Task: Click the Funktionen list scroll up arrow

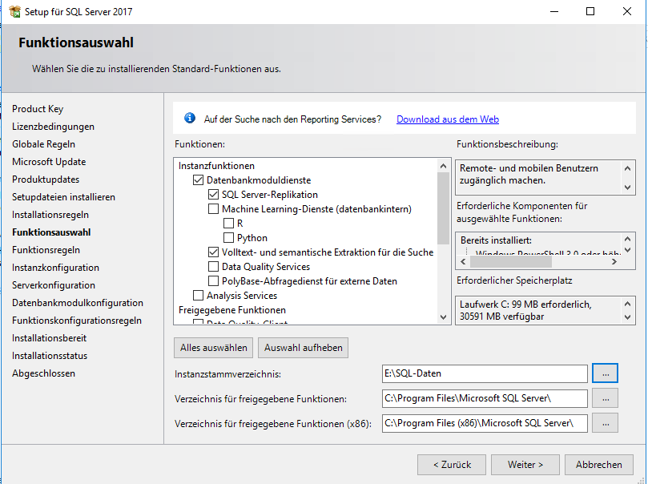Action: coord(444,166)
